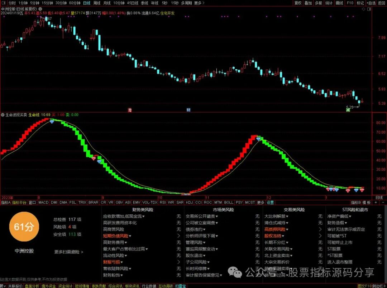Click the 叠加 overlay toolbar button
387x288 pixels.
[x=308, y=3]
